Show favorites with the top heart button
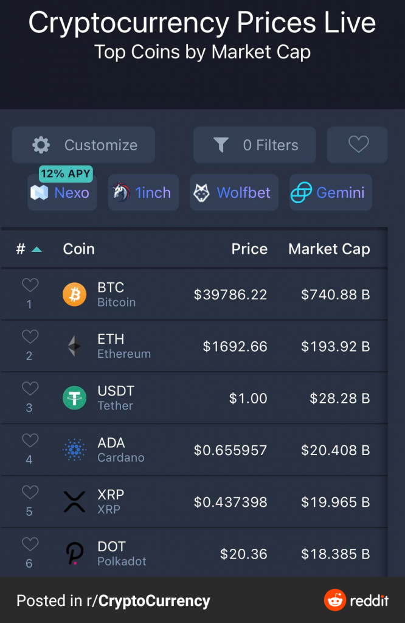This screenshot has height=623, width=405. pyautogui.click(x=357, y=145)
